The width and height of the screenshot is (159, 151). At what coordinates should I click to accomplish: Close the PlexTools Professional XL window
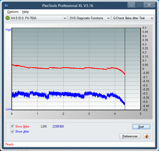(x=149, y=5)
